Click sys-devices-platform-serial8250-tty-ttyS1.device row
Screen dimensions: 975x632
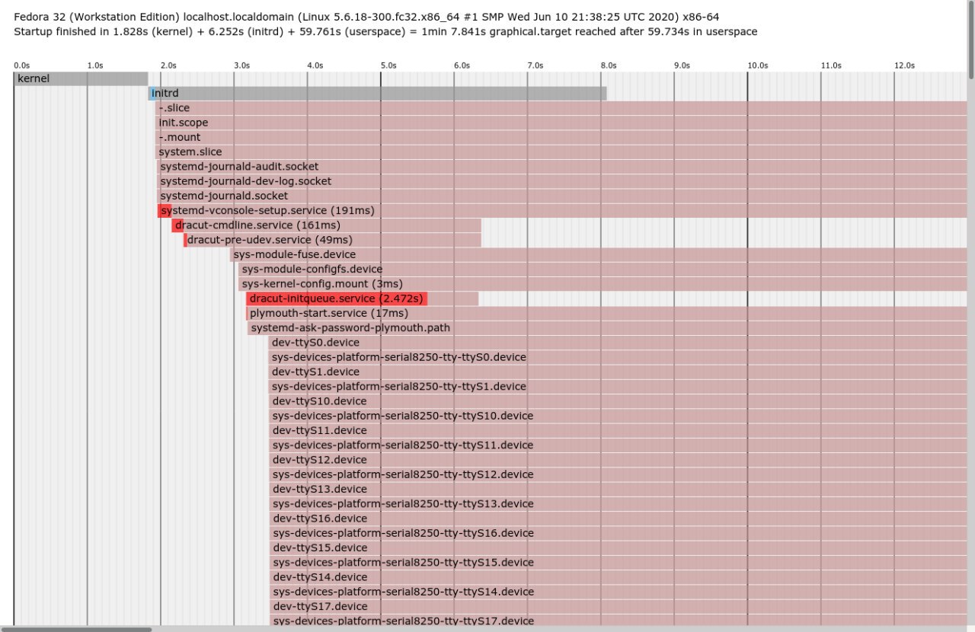(x=618, y=387)
